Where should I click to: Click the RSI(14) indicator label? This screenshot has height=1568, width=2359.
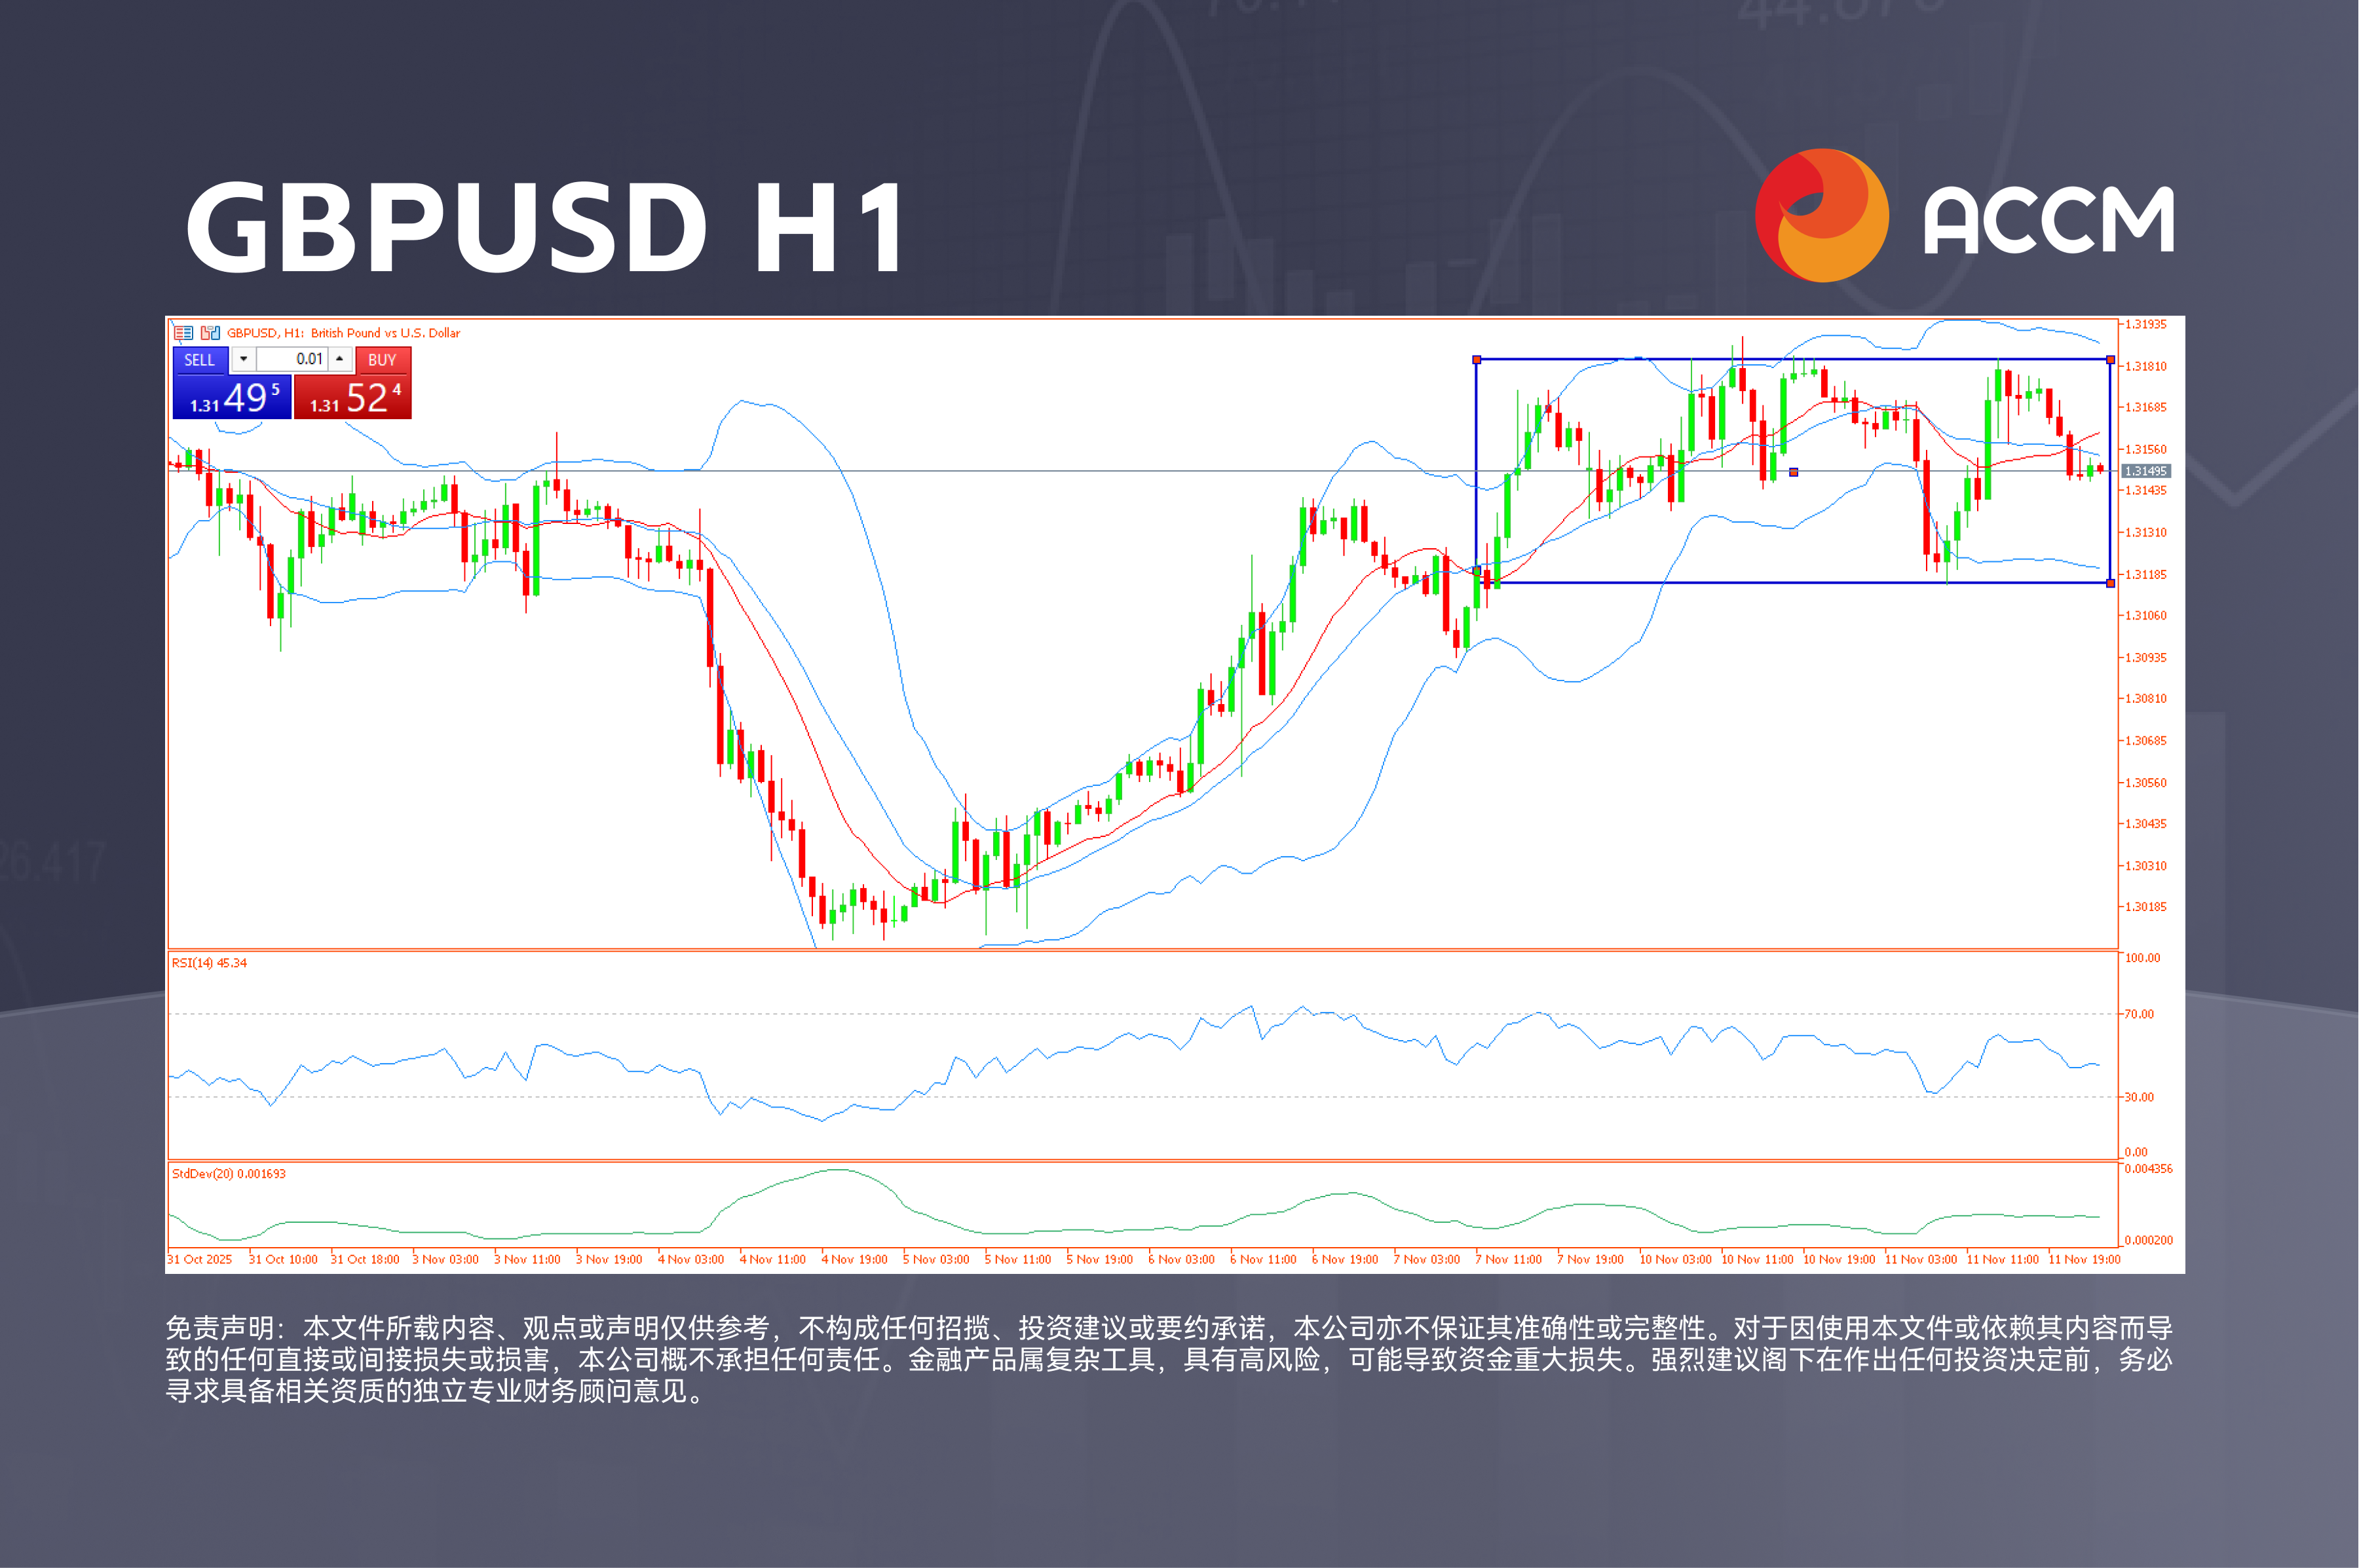coord(209,963)
